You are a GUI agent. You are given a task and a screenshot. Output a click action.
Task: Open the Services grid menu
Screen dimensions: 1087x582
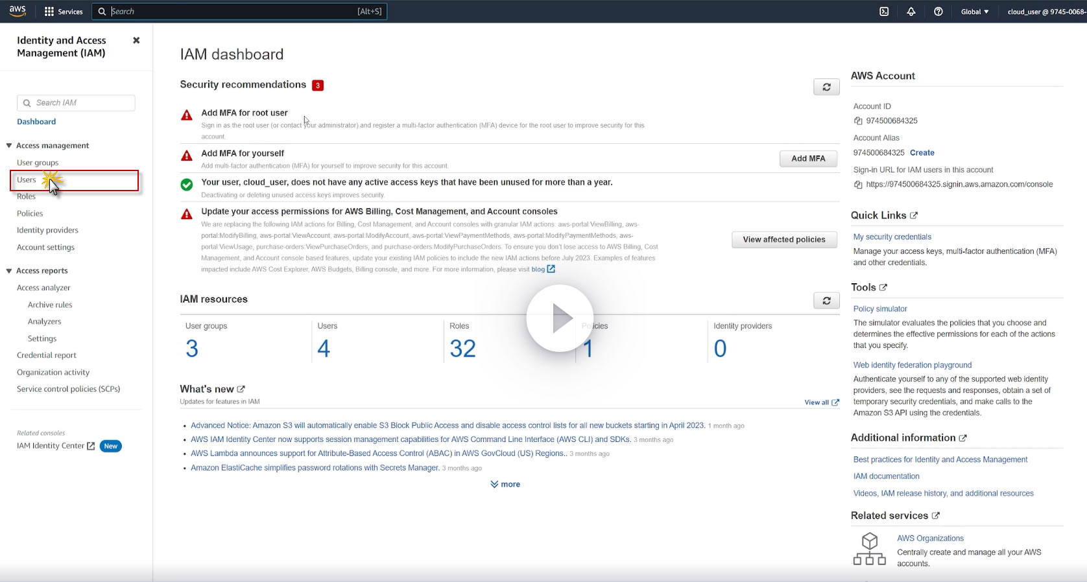64,12
